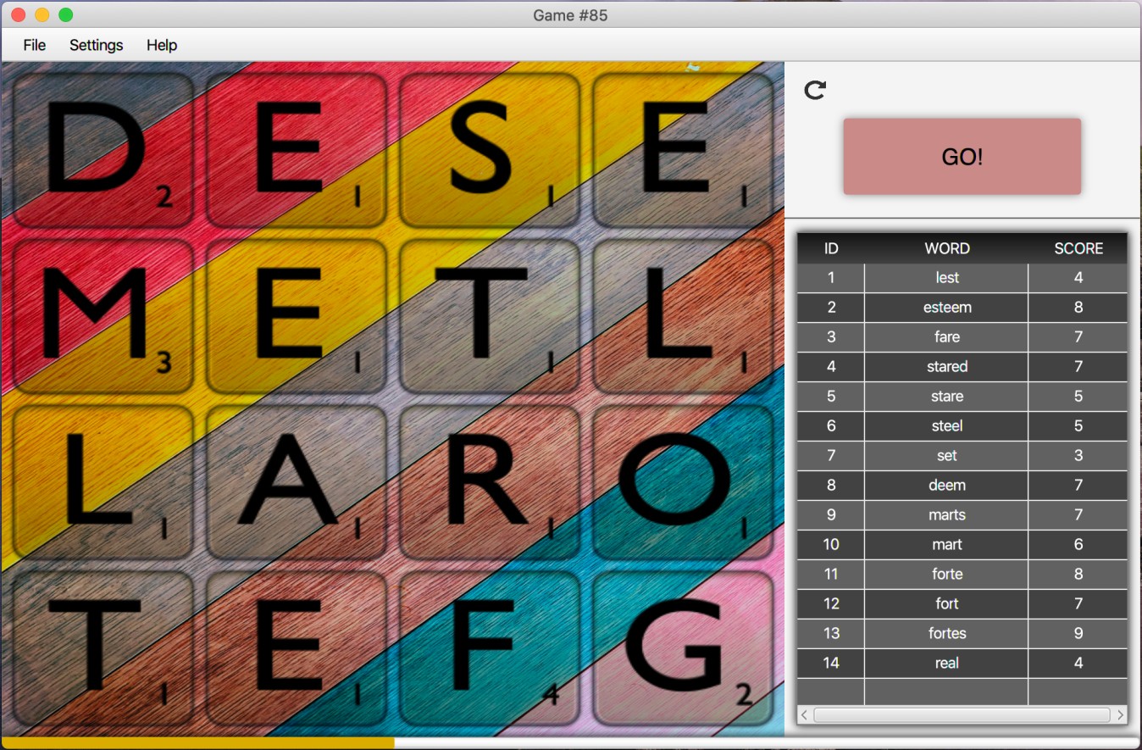
Task: Click the left arrow of the horizontal scrollbar
Action: [x=803, y=714]
